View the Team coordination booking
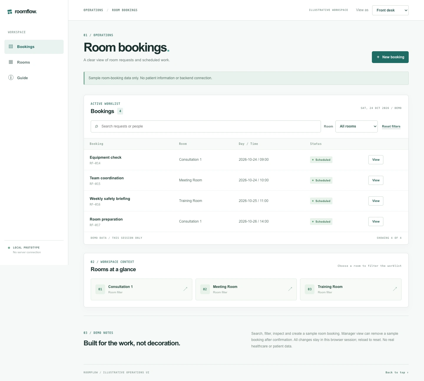Image resolution: width=424 pixels, height=381 pixels. [376, 180]
